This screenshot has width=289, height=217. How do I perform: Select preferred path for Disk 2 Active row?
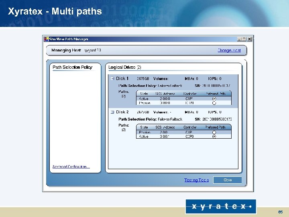click(214, 137)
